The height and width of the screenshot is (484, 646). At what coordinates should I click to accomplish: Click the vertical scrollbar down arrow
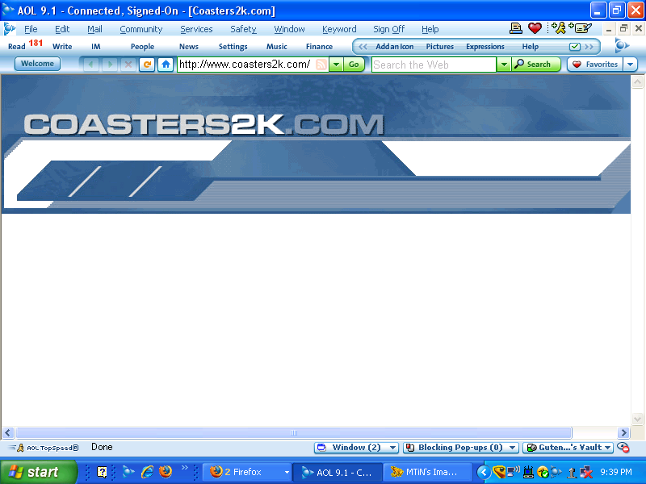click(637, 419)
